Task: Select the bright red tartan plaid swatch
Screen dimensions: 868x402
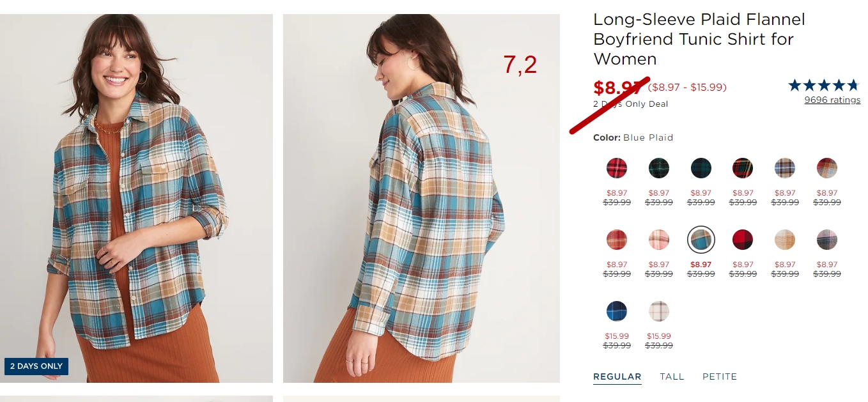Action: [617, 168]
